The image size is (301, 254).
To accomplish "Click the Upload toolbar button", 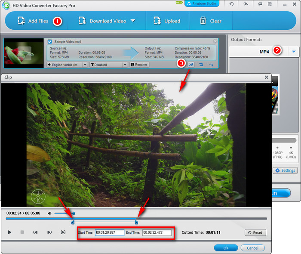I will 167,21.
